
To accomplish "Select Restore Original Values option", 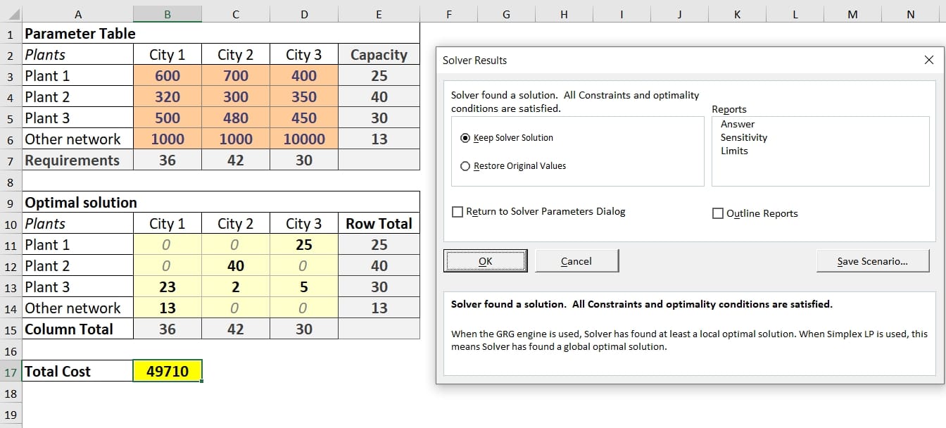I will [x=465, y=166].
